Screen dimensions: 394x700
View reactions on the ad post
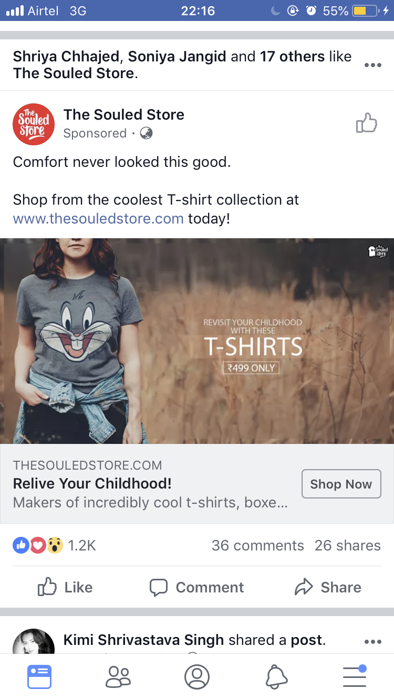pyautogui.click(x=54, y=546)
